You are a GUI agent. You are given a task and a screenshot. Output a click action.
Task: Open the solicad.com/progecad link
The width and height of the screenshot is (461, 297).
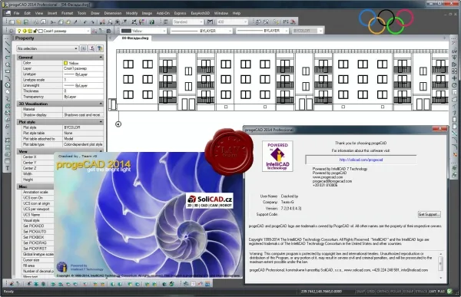361,160
